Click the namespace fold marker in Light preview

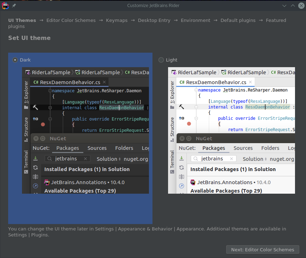(x=196, y=90)
